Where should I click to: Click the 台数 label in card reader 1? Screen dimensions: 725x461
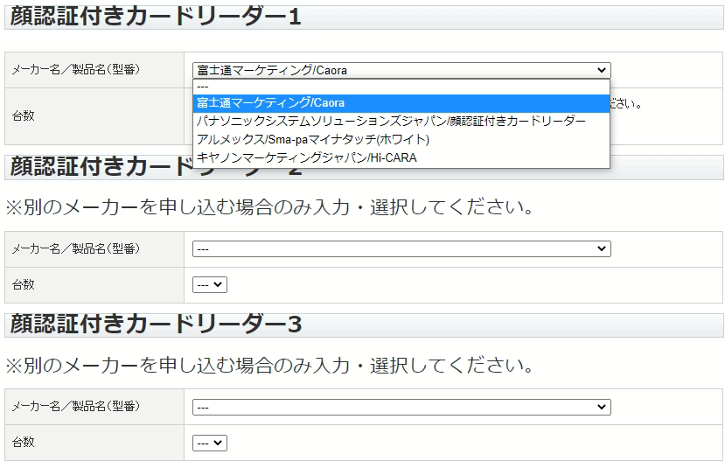point(24,115)
